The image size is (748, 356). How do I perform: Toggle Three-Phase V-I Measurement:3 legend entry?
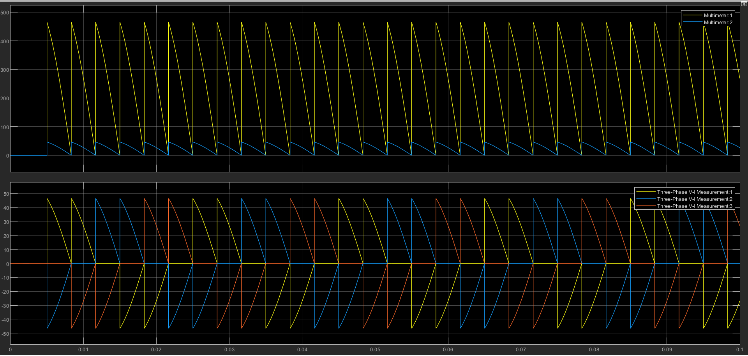[x=684, y=206]
